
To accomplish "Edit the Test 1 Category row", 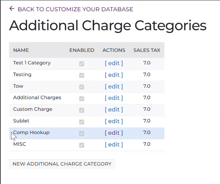I will click(114, 63).
